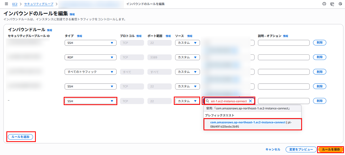
Task: Expand the すべてのトラフィック type dropdown
Action: (x=90, y=72)
